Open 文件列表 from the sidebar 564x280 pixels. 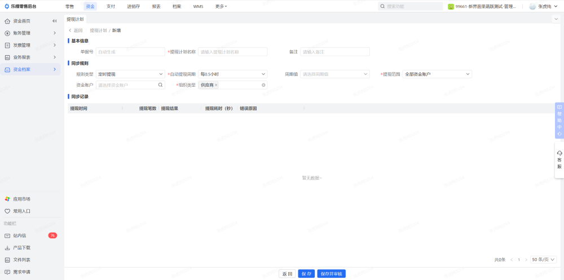click(x=21, y=260)
